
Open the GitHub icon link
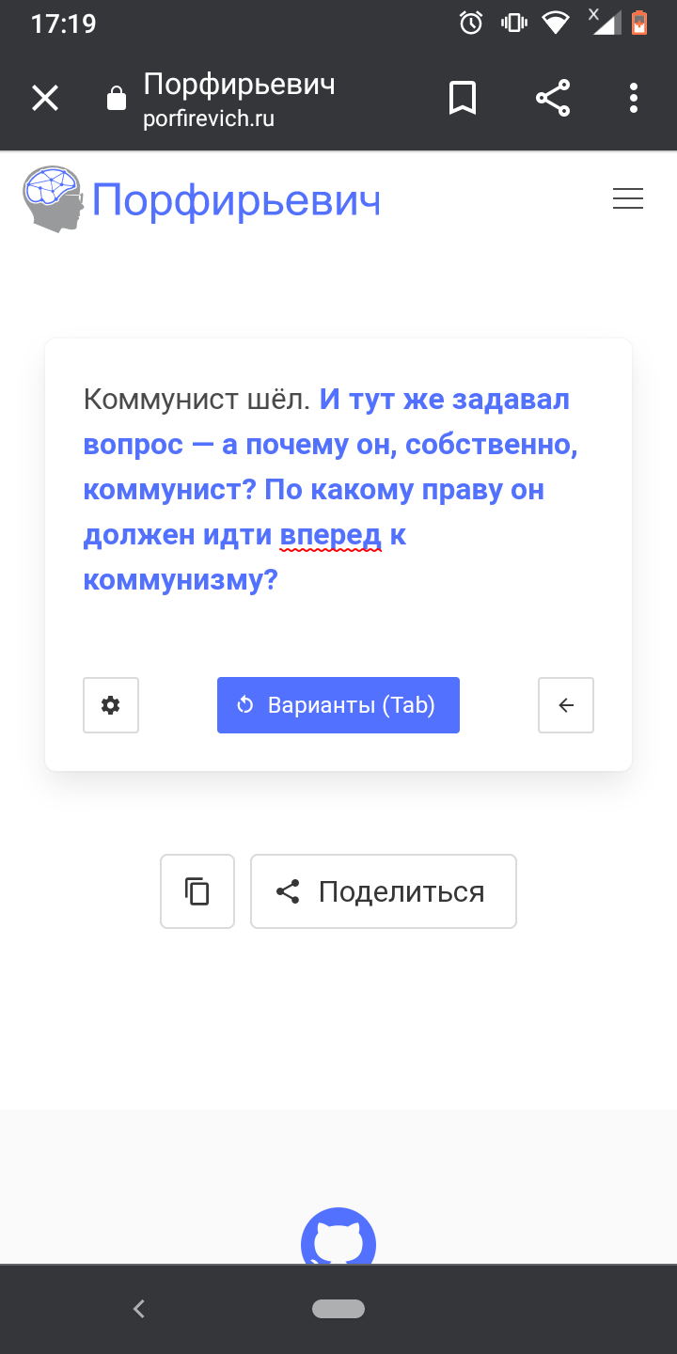click(x=338, y=1239)
